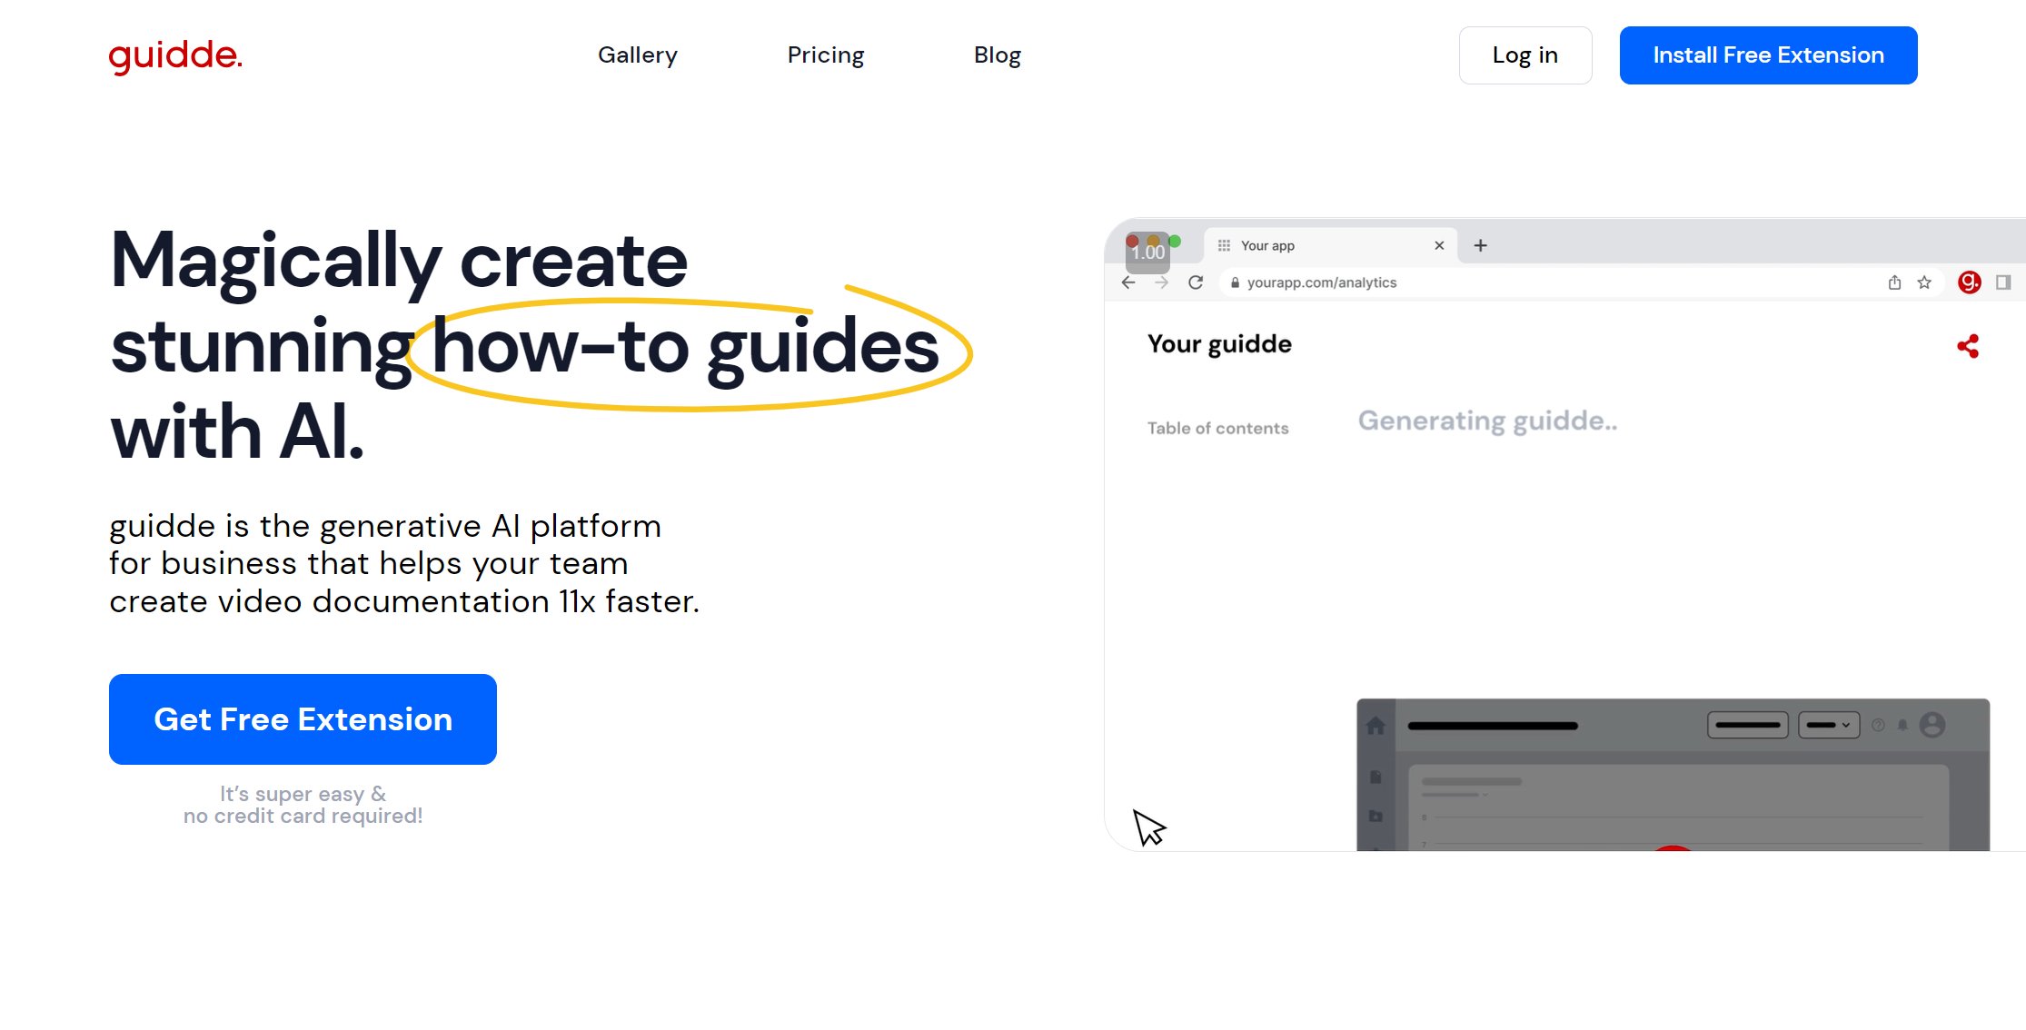Click 'Table of contents' text
Screen dimensions: 2026x1030
coord(1217,428)
